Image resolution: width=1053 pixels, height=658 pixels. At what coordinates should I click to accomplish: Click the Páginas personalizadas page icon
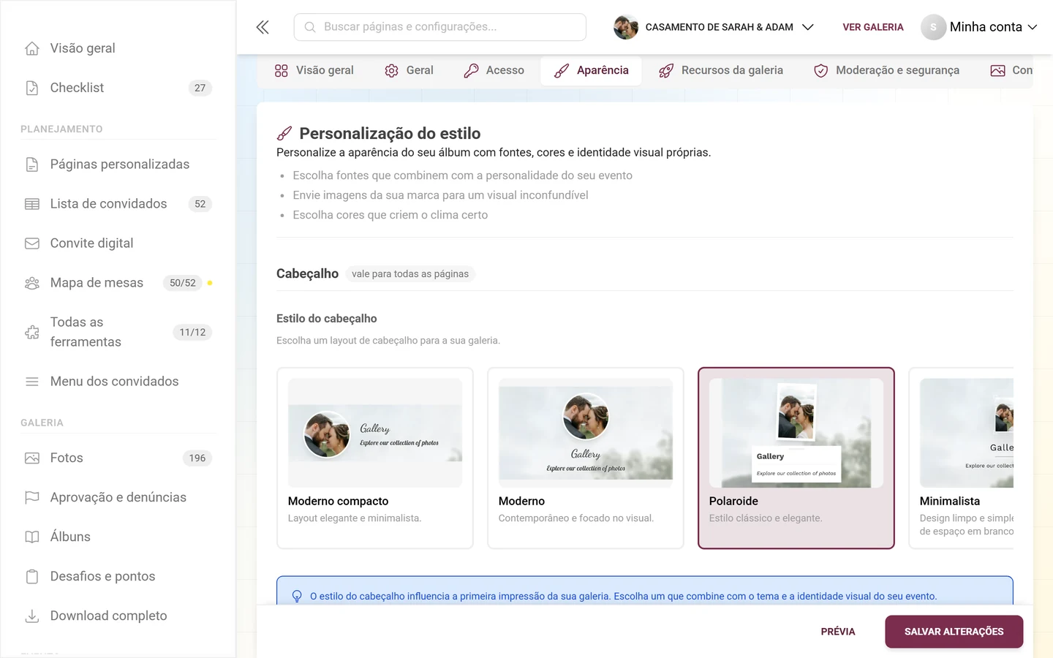click(32, 164)
